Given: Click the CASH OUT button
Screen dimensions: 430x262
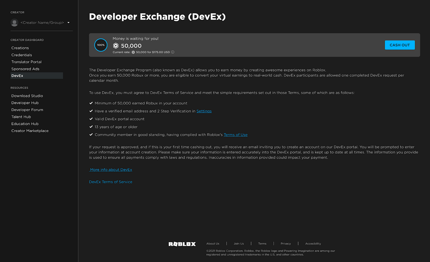Looking at the screenshot, I should tap(400, 45).
